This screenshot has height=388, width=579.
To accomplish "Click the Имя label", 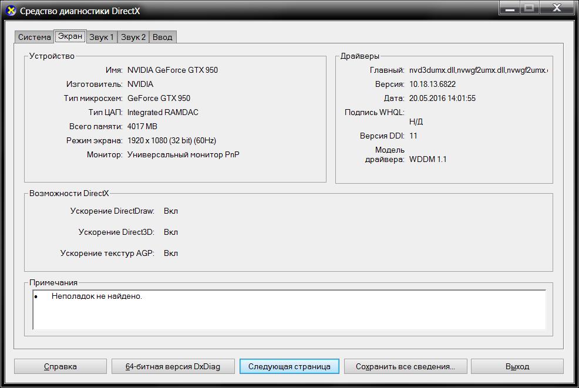I will 114,70.
